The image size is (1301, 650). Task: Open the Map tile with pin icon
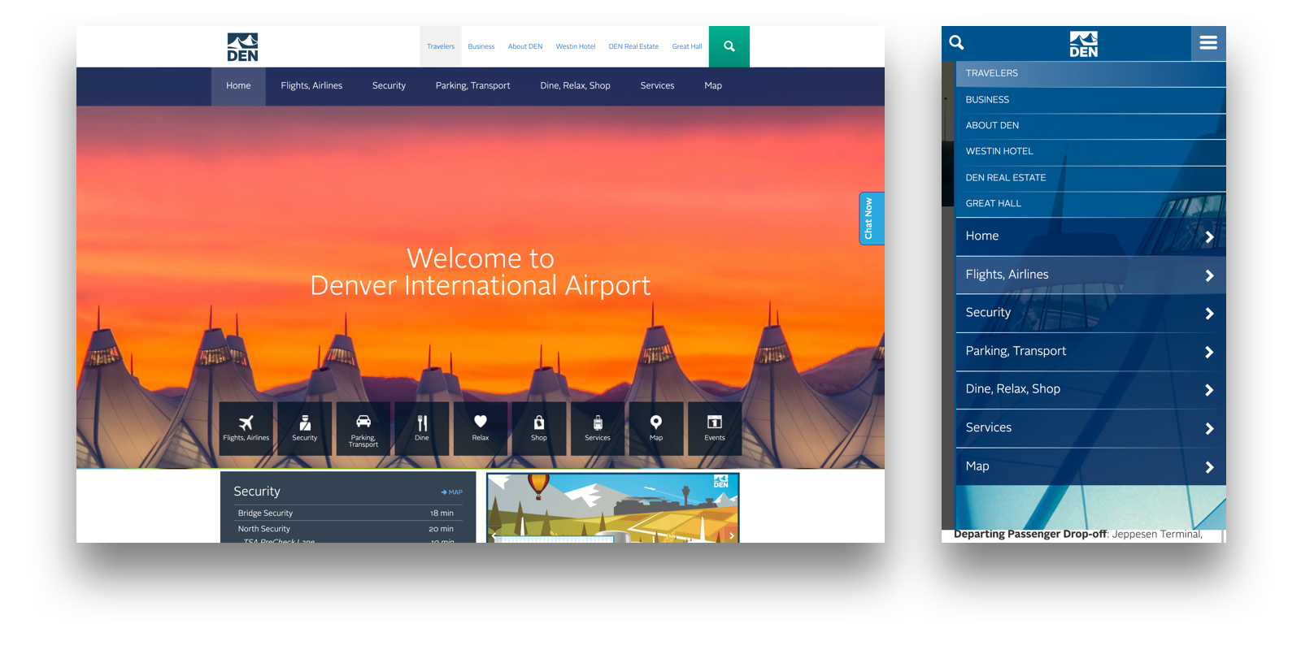[656, 428]
